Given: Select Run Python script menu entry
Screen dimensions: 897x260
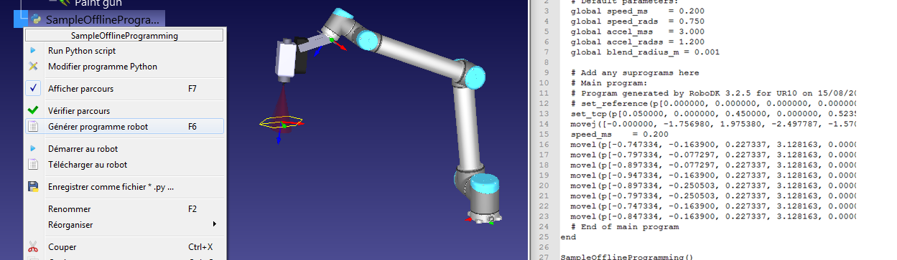Looking at the screenshot, I should click(x=82, y=51).
